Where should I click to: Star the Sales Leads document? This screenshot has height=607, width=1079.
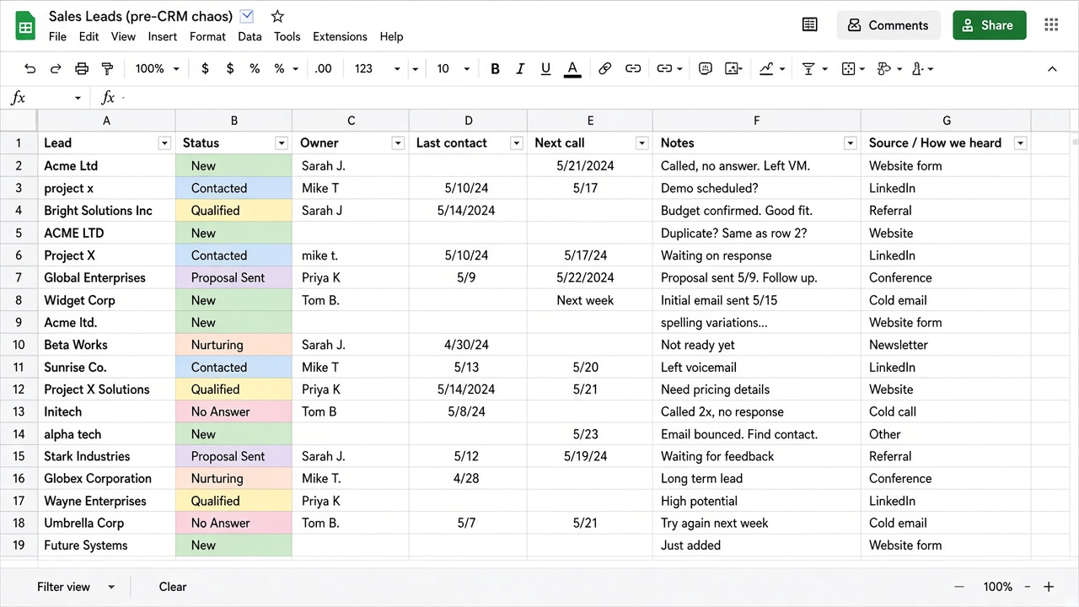[x=277, y=16]
